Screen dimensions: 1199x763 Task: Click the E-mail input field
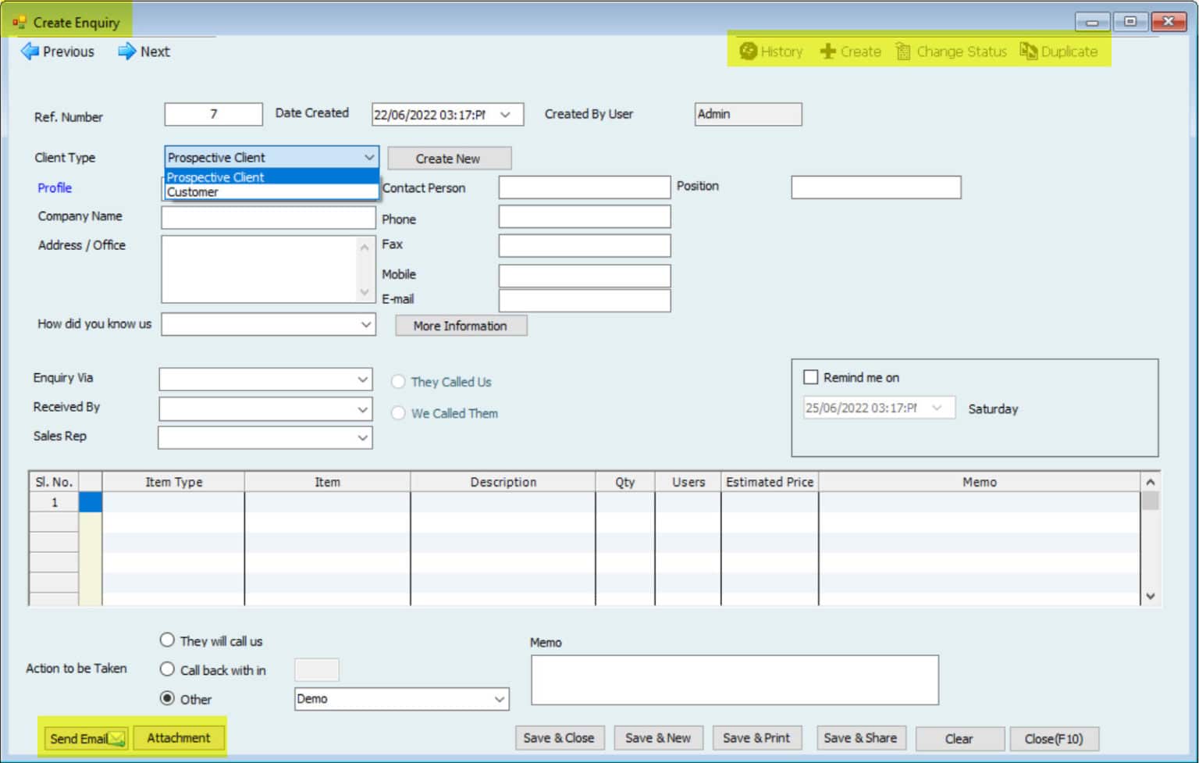585,301
